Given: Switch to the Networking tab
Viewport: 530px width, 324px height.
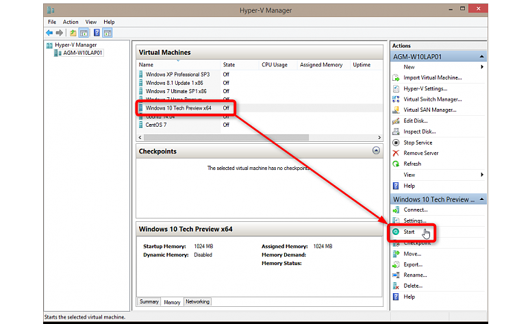Looking at the screenshot, I should point(197,301).
